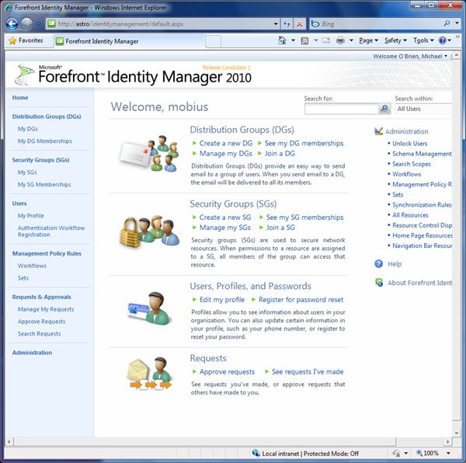Click the zoom magnifier status icon
The image size is (466, 463).
tap(419, 453)
